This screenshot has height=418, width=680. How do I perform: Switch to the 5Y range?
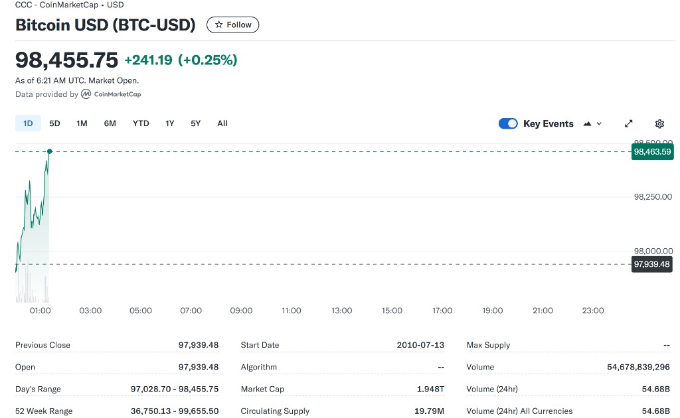point(195,123)
